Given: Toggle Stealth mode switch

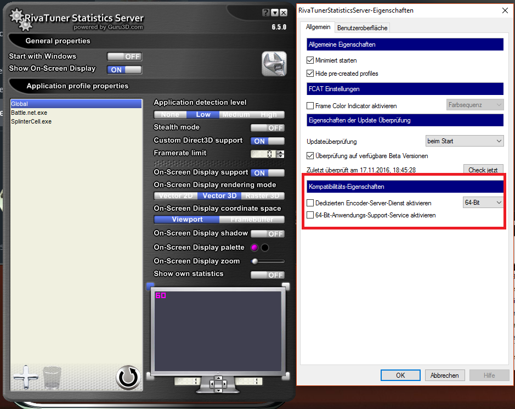Looking at the screenshot, I should click(267, 128).
